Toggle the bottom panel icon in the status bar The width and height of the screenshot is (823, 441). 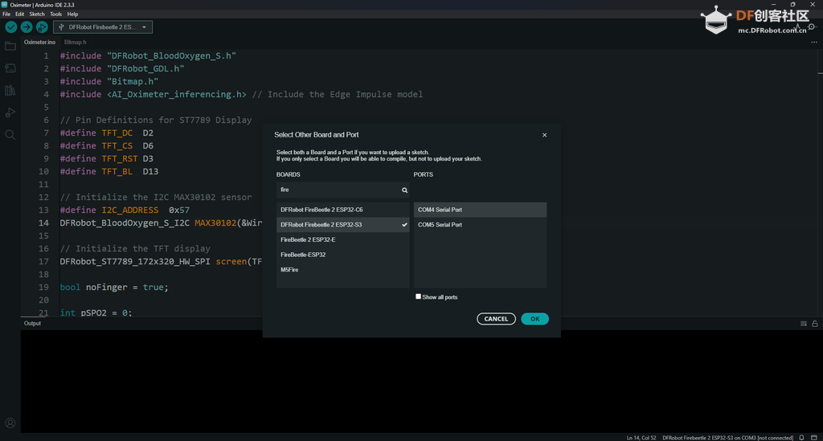[814, 437]
